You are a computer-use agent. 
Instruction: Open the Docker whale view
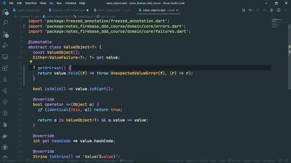[x=5, y=136]
